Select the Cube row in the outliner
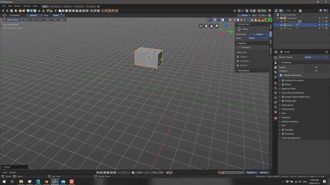This screenshot has width=330, height=185. pos(301,25)
